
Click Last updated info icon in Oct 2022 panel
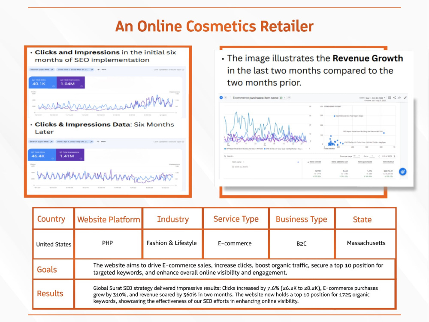point(183,70)
